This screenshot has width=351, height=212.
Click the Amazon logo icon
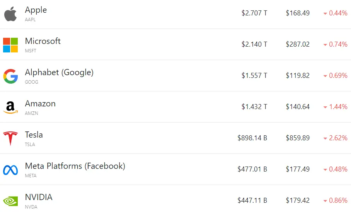tap(10, 108)
